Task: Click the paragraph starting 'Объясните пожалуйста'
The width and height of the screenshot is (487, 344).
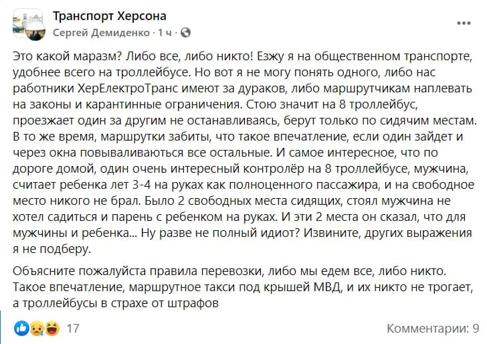Action: pos(243,287)
